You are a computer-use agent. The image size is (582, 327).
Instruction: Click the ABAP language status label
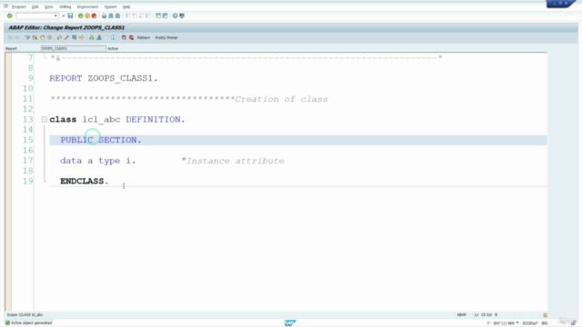pyautogui.click(x=461, y=315)
